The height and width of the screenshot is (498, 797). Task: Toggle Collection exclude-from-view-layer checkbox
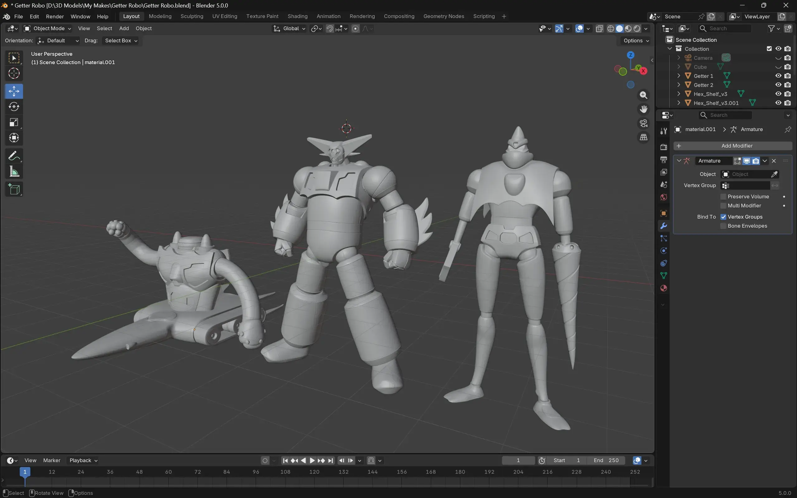click(x=769, y=49)
